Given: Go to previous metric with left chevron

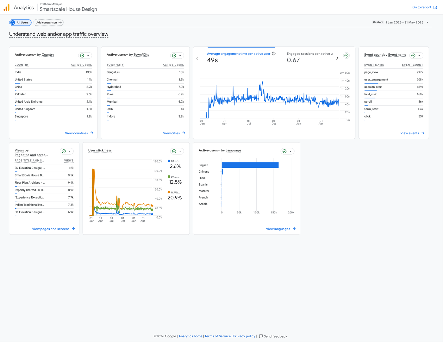Looking at the screenshot, I should coord(197,58).
